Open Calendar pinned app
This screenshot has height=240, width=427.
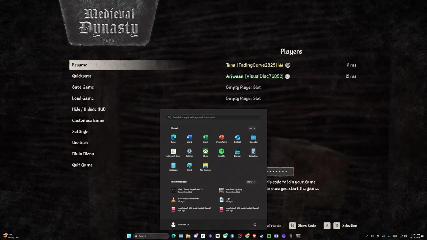click(x=254, y=138)
